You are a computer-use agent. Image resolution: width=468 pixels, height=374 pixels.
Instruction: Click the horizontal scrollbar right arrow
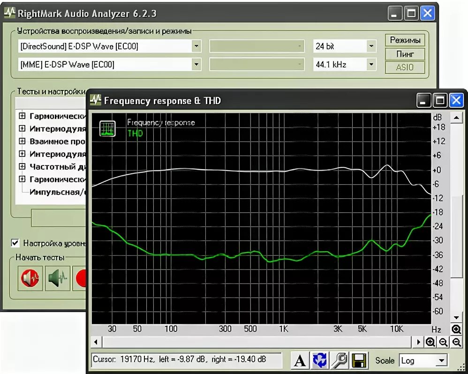(418, 342)
